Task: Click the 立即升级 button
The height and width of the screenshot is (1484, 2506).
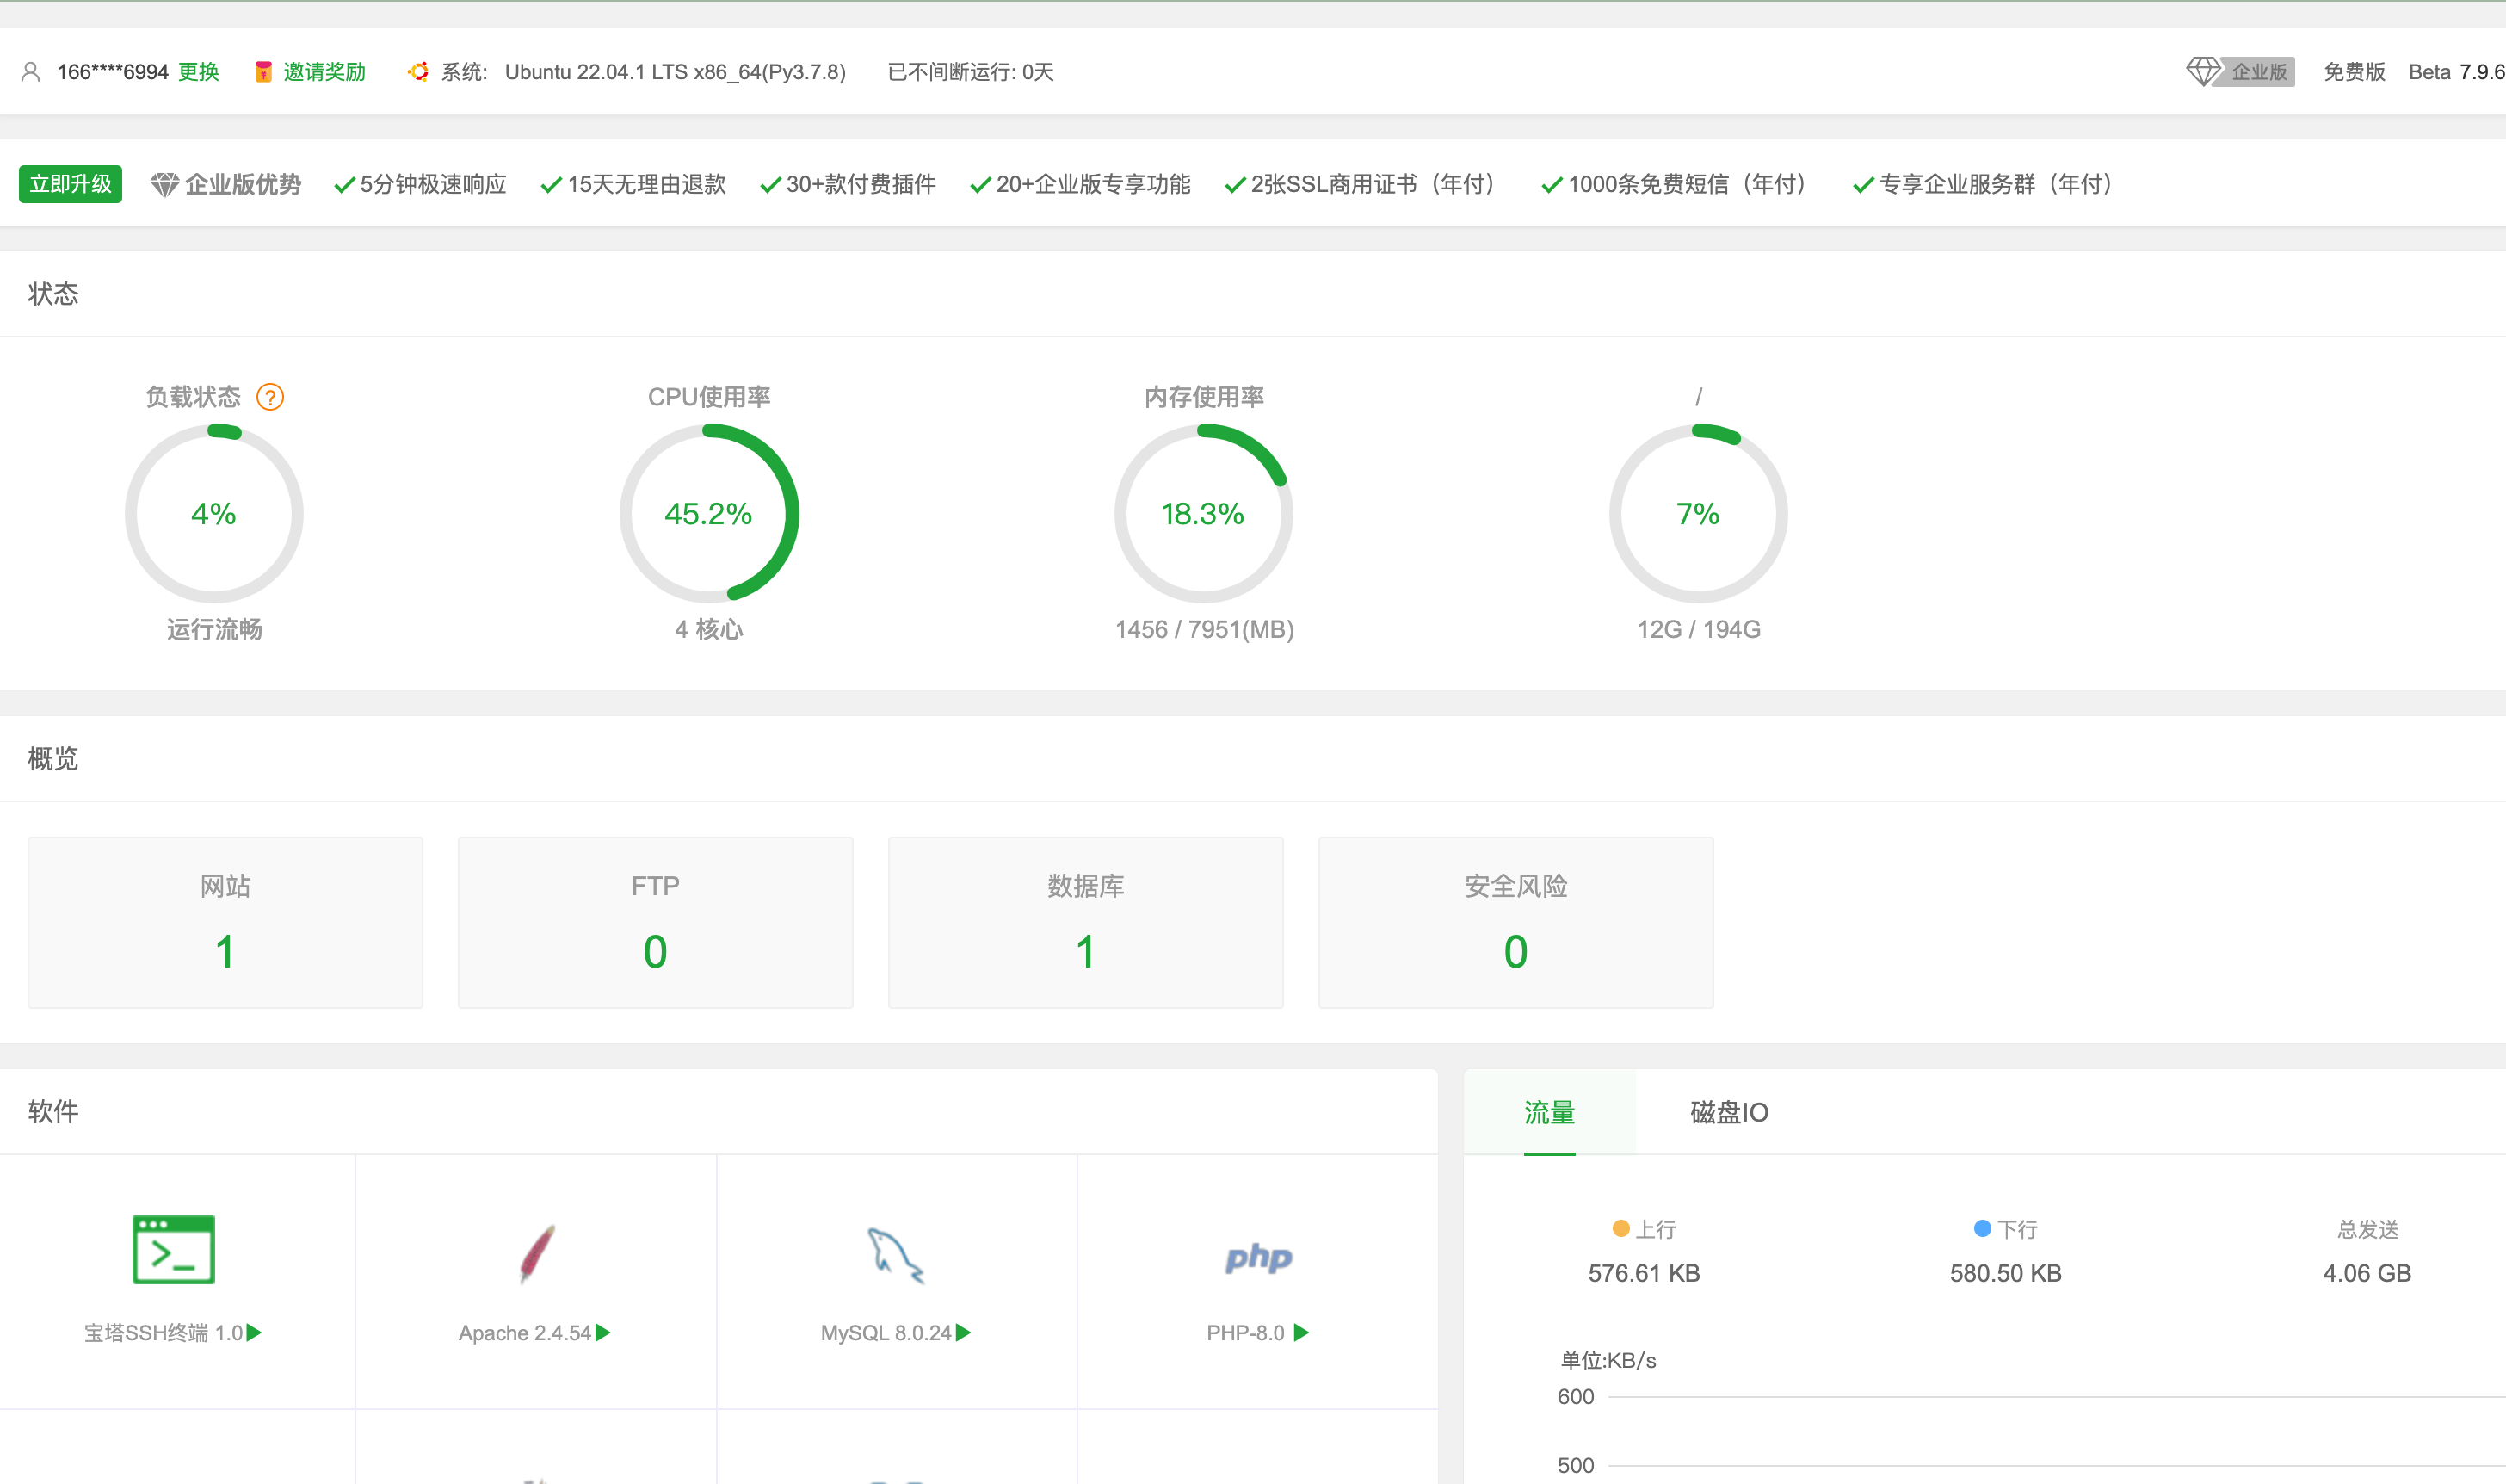Action: click(70, 184)
